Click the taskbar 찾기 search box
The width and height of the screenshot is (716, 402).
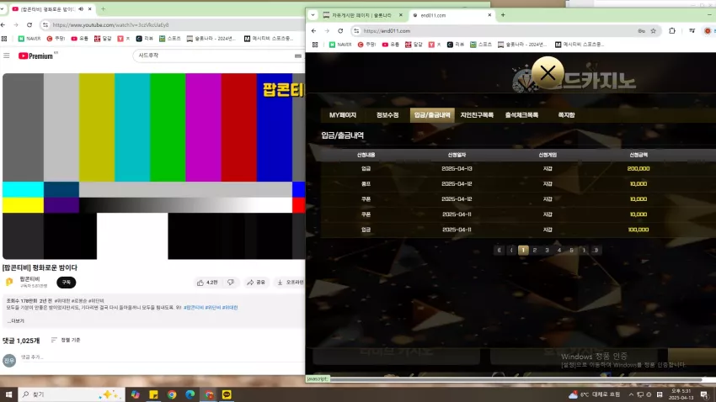(72, 394)
